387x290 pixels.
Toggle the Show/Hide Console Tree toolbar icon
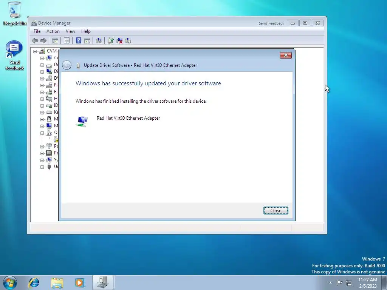tap(55, 41)
